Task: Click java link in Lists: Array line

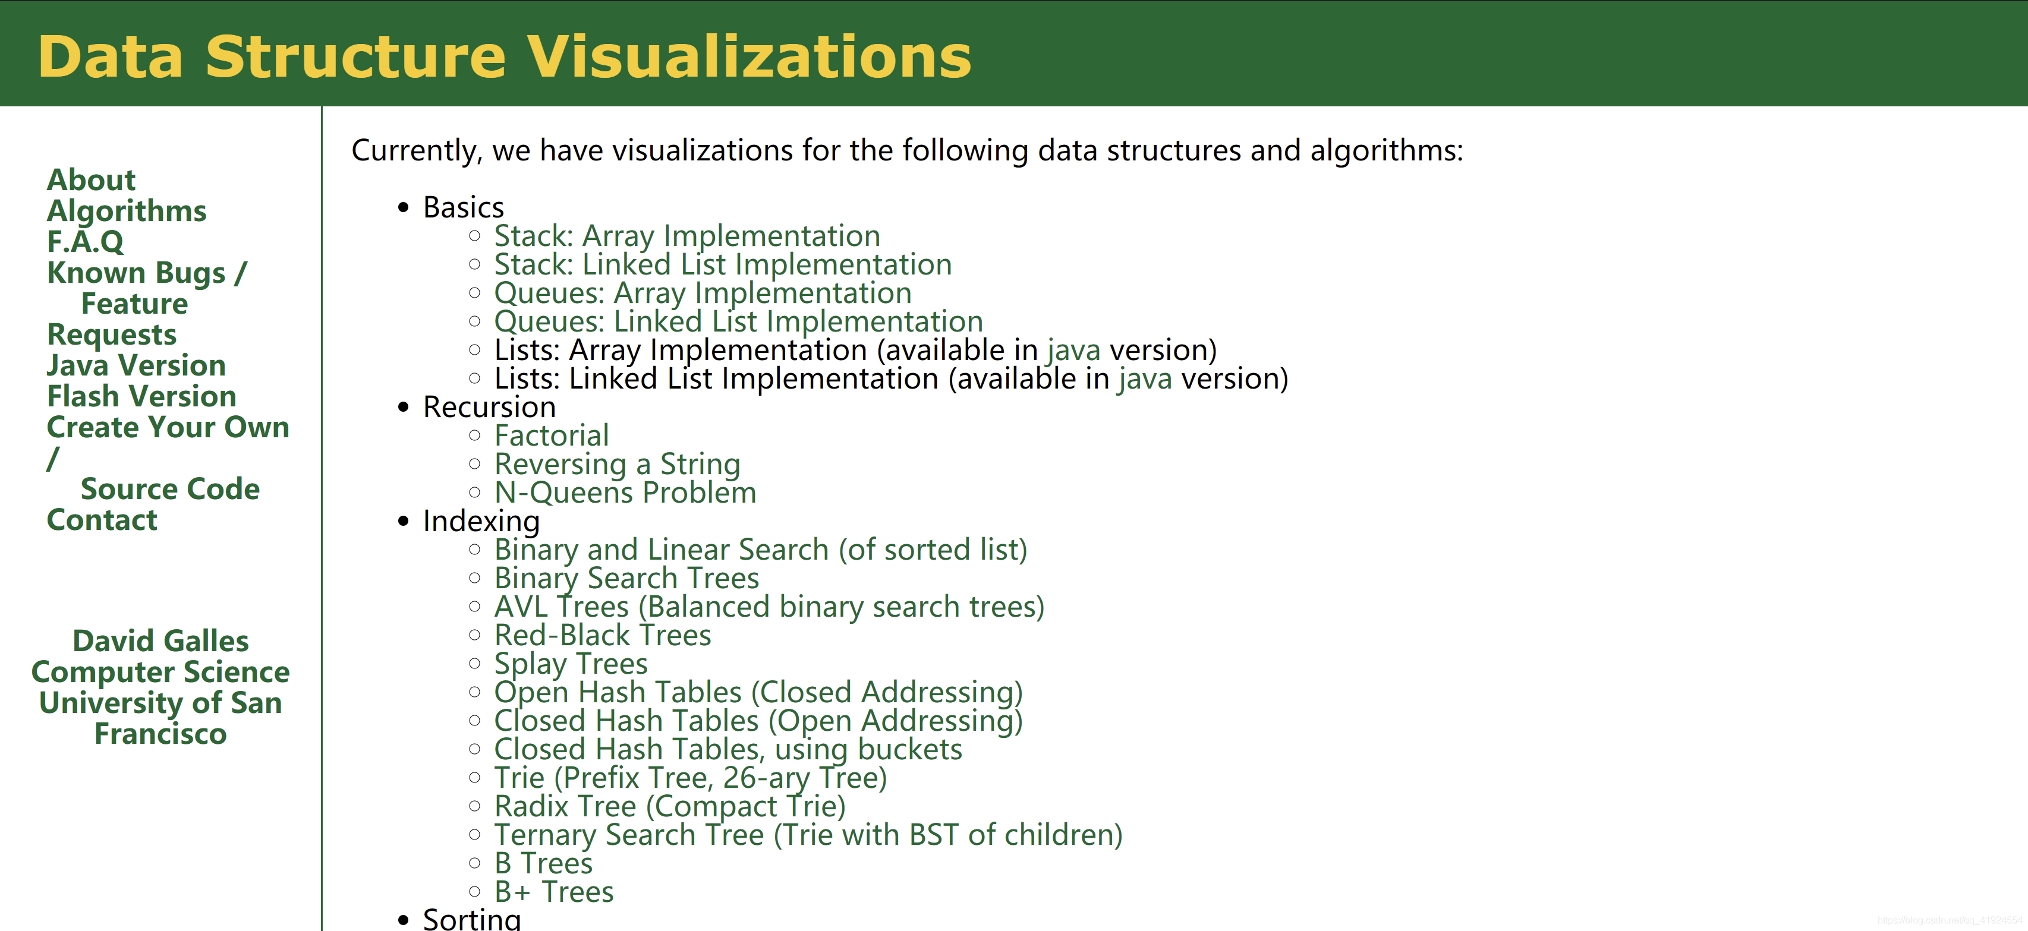Action: 1073,350
